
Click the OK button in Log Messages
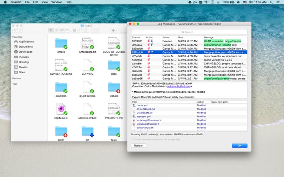(x=239, y=145)
